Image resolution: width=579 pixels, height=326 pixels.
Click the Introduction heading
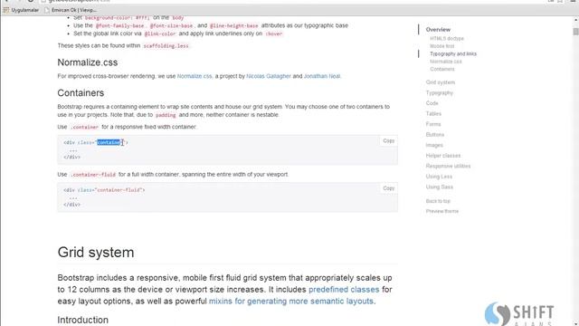coord(82,320)
